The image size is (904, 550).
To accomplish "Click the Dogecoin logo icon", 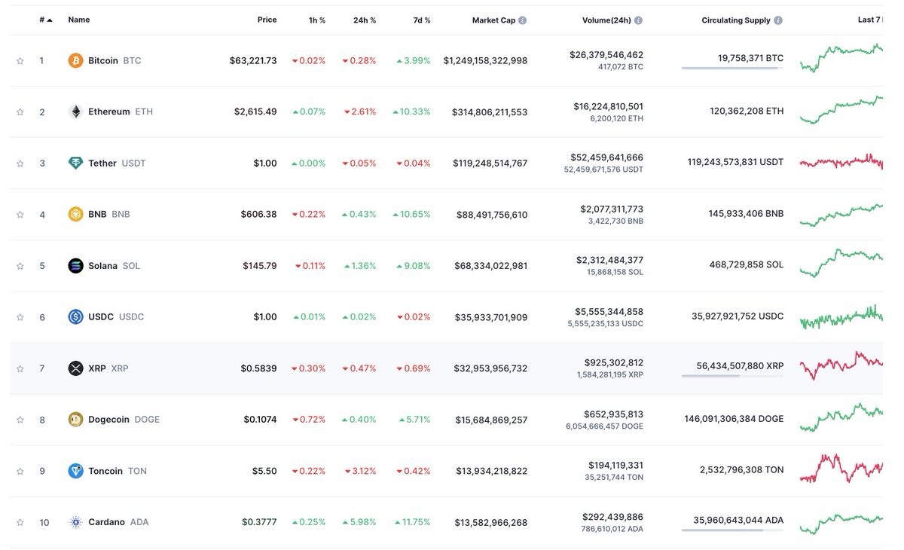I will [x=75, y=419].
